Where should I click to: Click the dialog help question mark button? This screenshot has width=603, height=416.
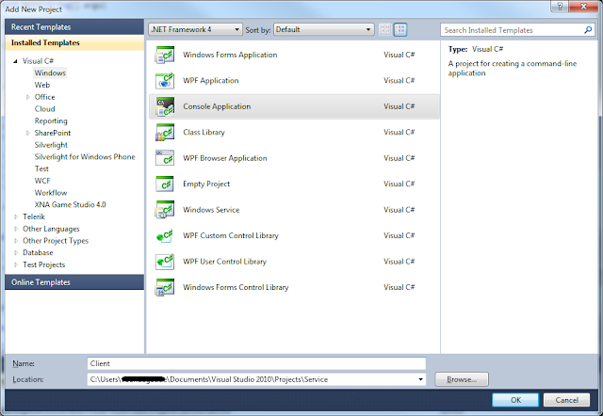click(560, 7)
